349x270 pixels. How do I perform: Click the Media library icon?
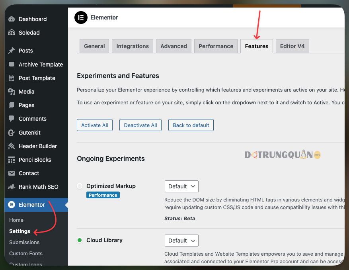(12, 92)
